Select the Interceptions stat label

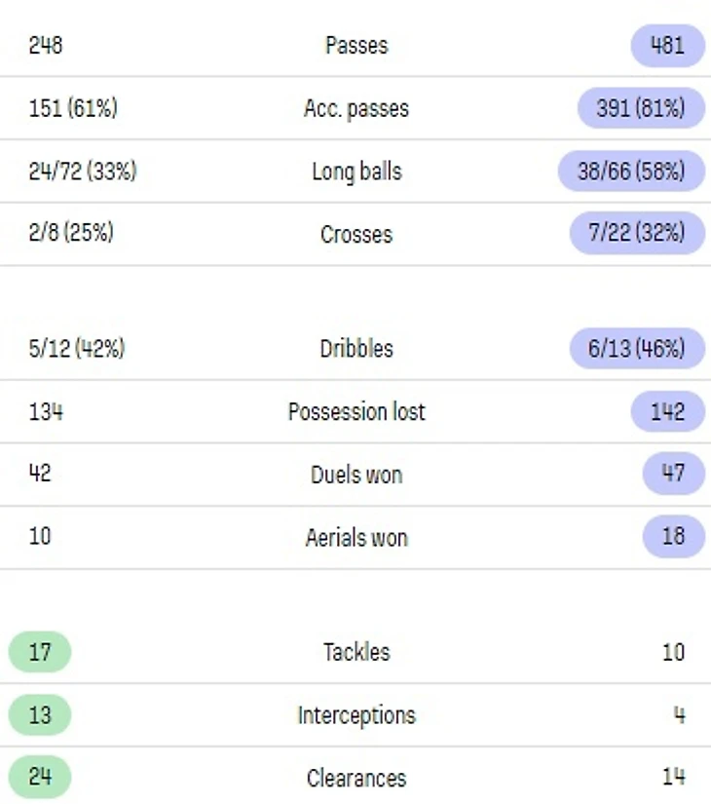click(x=356, y=715)
